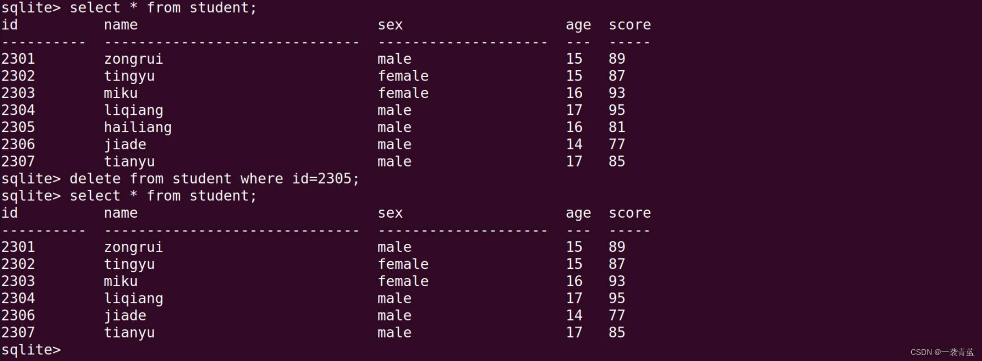Click jiade in the second result table
Image resolution: width=982 pixels, height=361 pixels.
coord(125,315)
